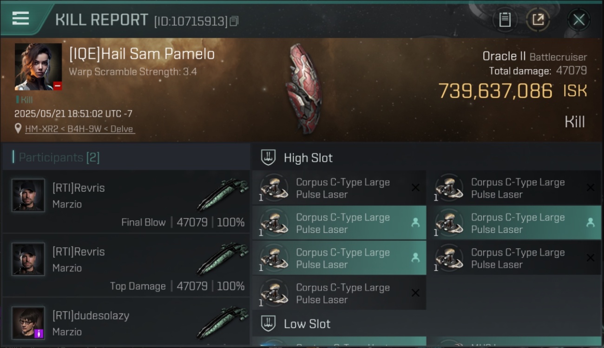Open the hamburger menu icon
Viewport: 604px width, 348px height.
pyautogui.click(x=20, y=19)
